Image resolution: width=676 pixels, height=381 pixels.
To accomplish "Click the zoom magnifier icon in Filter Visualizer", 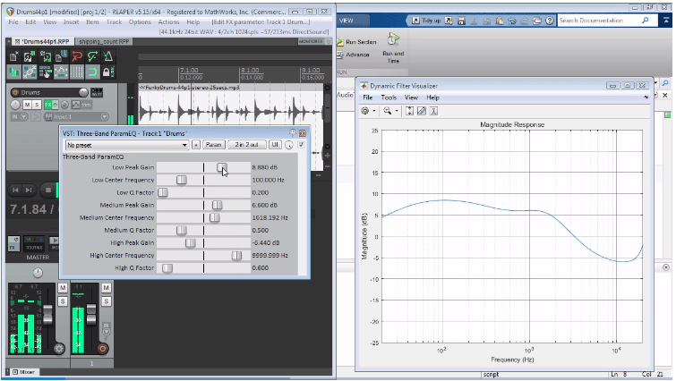I will coord(388,110).
